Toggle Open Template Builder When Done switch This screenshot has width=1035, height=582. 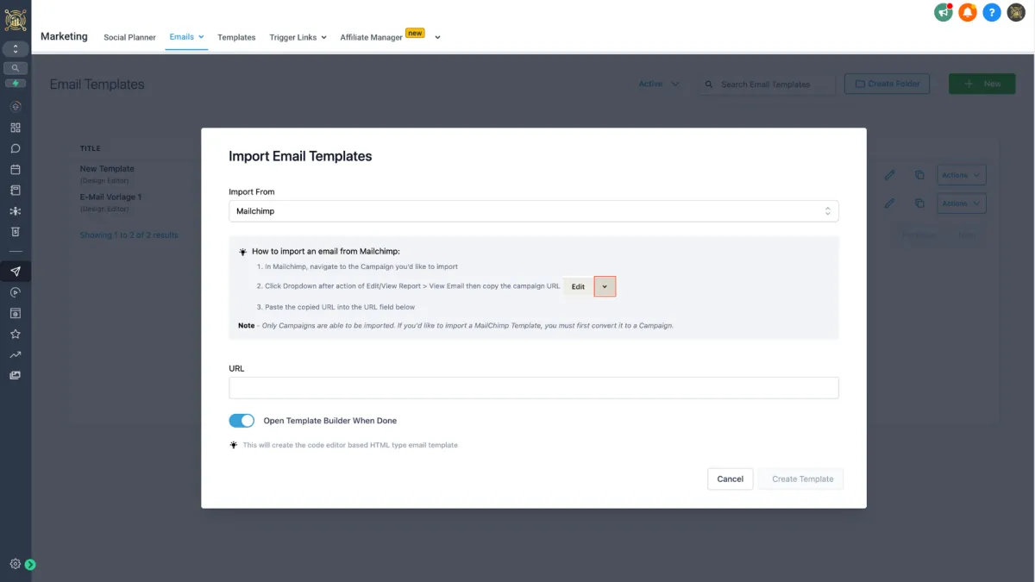click(241, 421)
